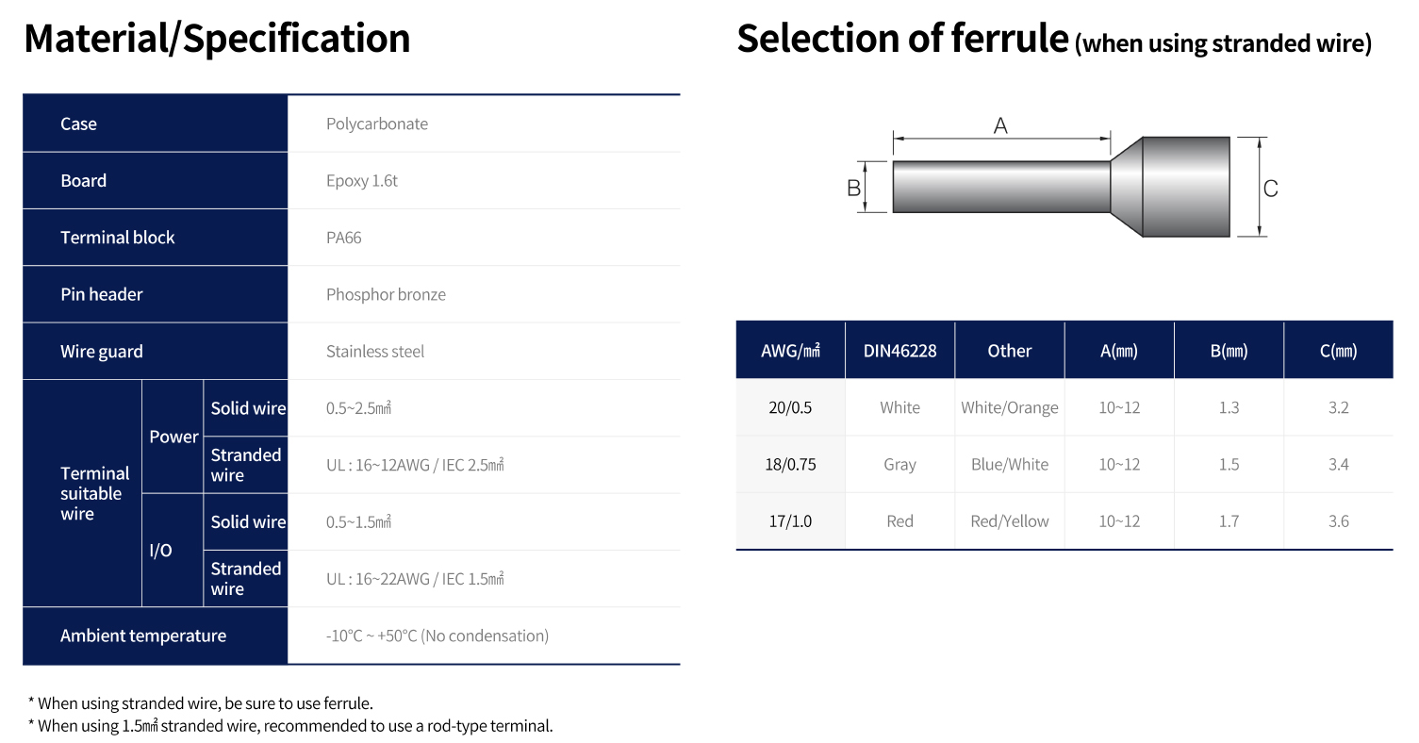
Task: Click the AWG/㎟ column header
Action: pos(790,351)
